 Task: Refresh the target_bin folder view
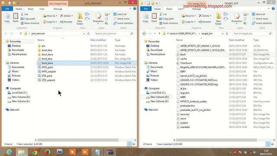(227, 33)
